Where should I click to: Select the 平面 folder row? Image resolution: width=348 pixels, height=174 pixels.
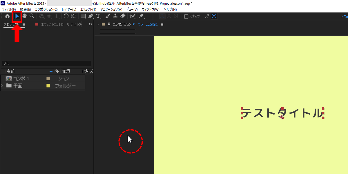tap(43, 86)
